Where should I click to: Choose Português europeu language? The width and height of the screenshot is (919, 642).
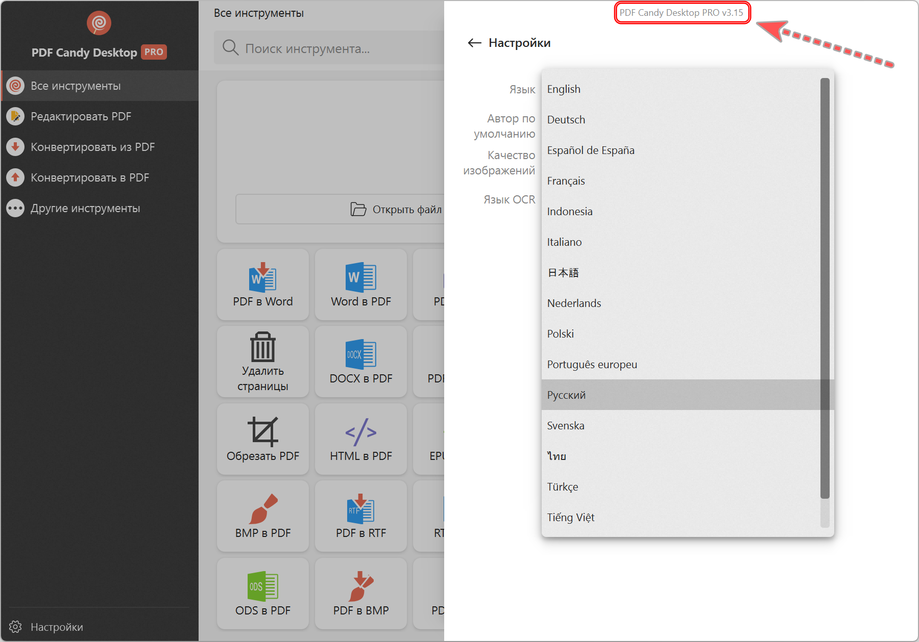[x=681, y=364]
